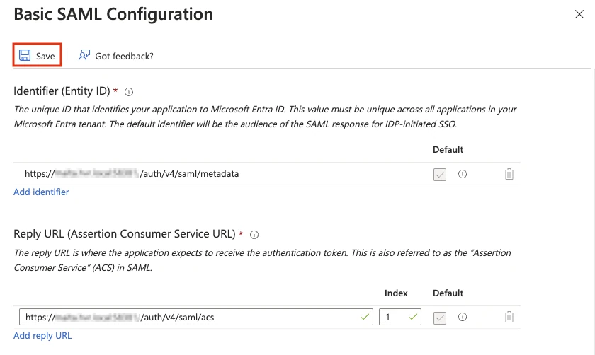Open info tooltip beside Reply URL heading

(x=255, y=234)
